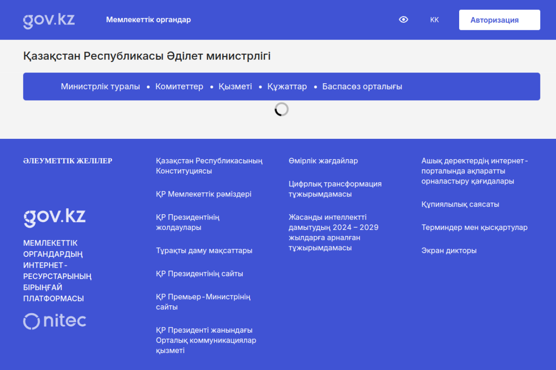Viewport: 556px width, 370px height.
Task: Open Құпиялылық саясаты link
Action: point(460,204)
